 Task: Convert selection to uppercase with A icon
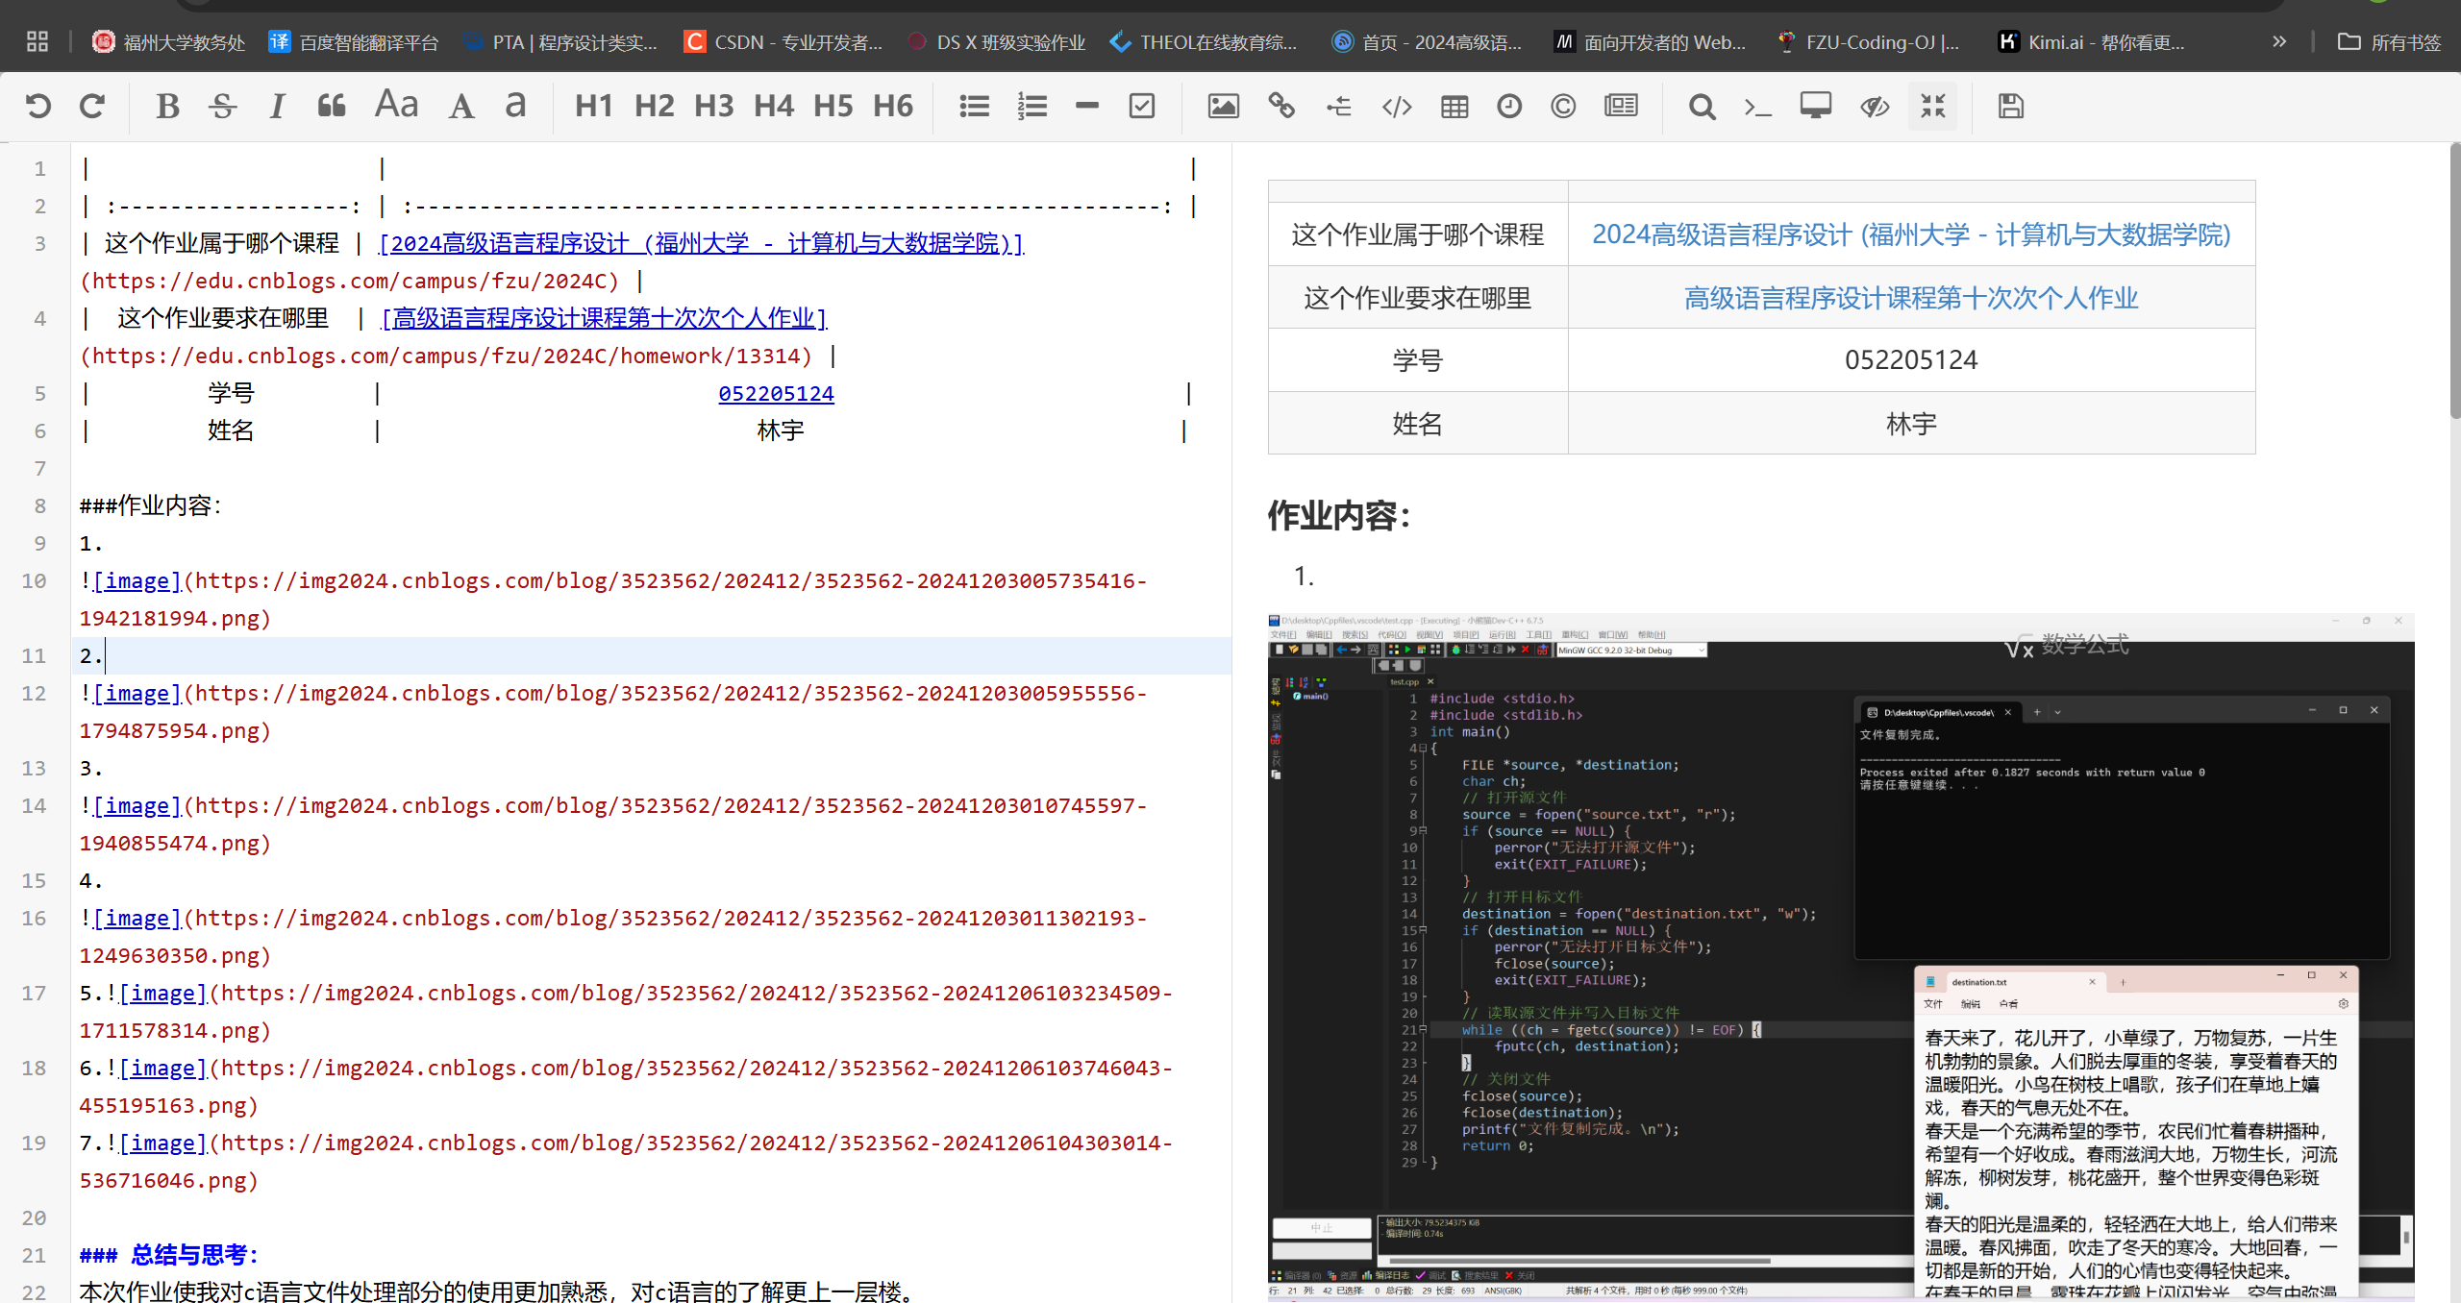[x=461, y=106]
